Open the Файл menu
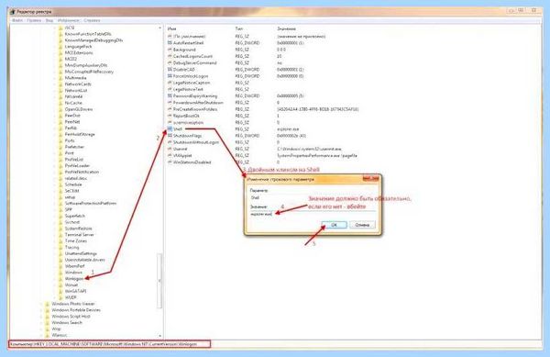 (17, 20)
